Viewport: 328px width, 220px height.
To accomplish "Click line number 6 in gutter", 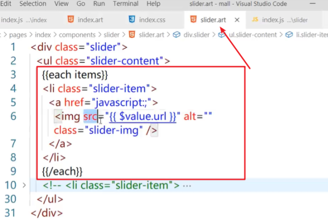I will [x=13, y=116].
